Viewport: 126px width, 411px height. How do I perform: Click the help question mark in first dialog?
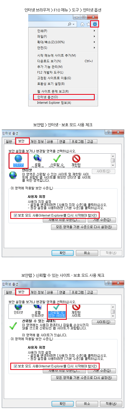(109, 132)
